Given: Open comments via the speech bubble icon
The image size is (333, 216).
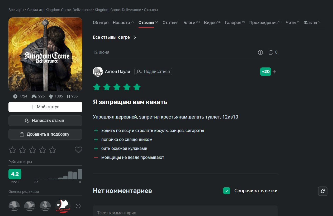Looking at the screenshot, I should pyautogui.click(x=271, y=52).
